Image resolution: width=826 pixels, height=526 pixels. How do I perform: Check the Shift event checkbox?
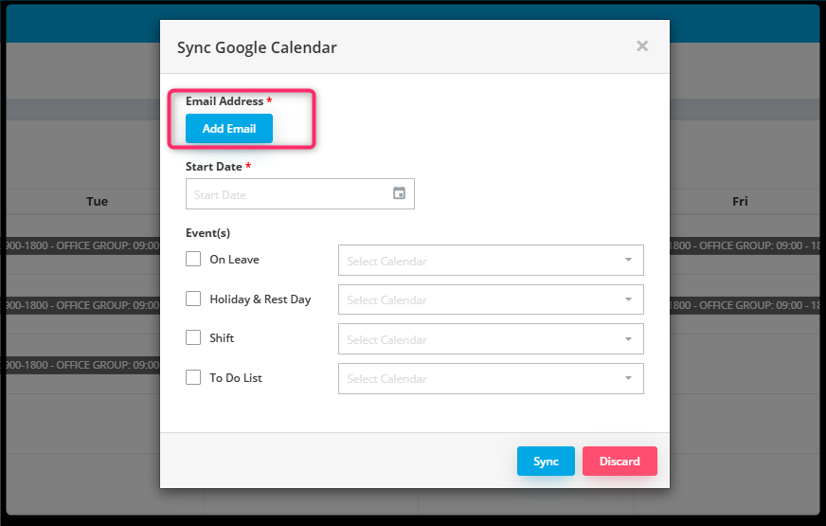tap(193, 337)
